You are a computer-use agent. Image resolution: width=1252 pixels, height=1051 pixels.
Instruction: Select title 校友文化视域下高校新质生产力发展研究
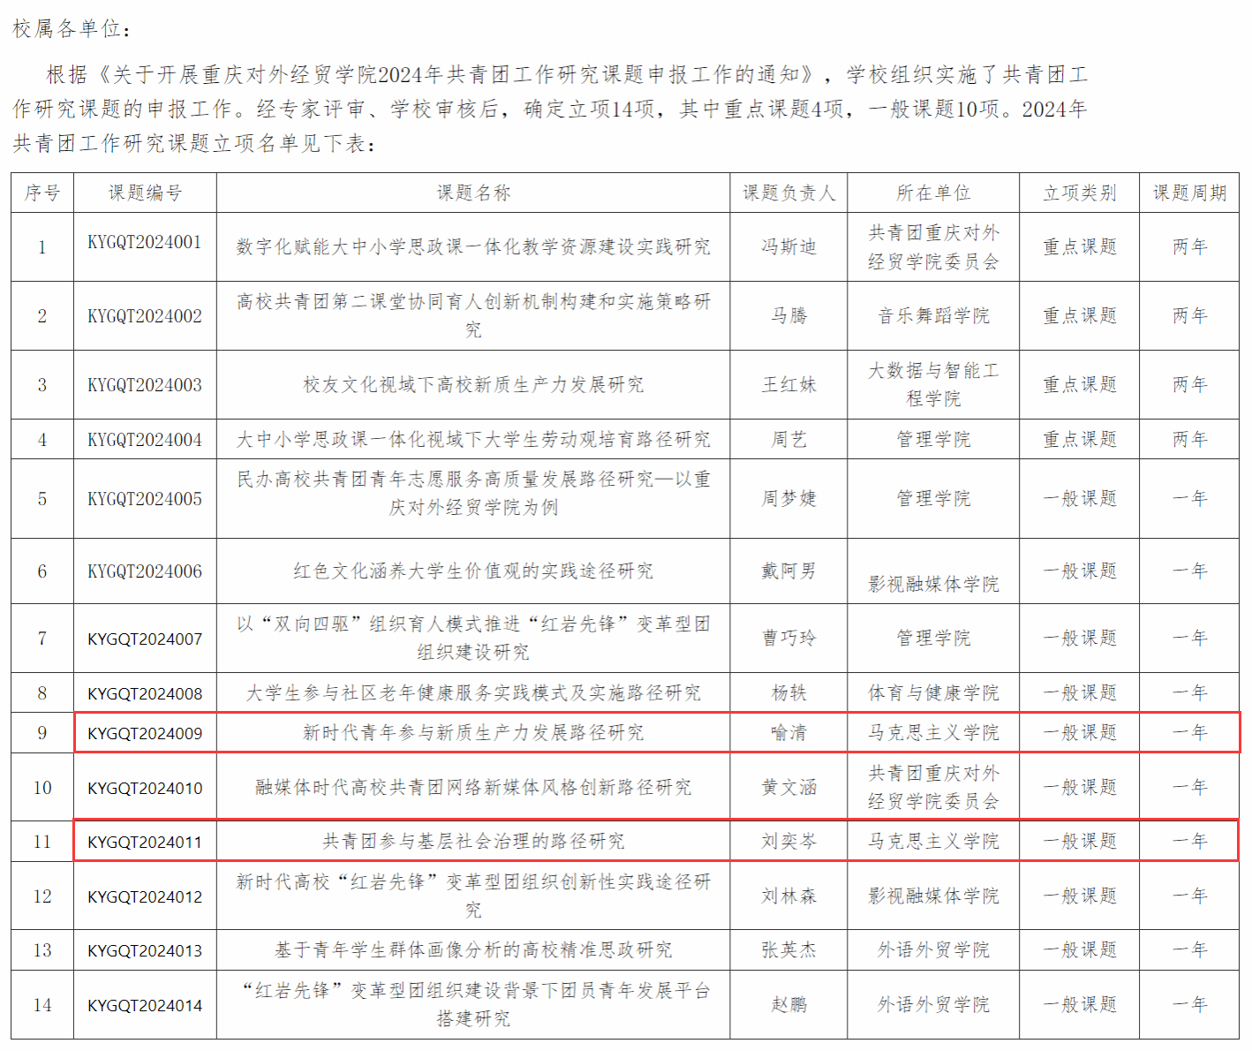pos(473,385)
